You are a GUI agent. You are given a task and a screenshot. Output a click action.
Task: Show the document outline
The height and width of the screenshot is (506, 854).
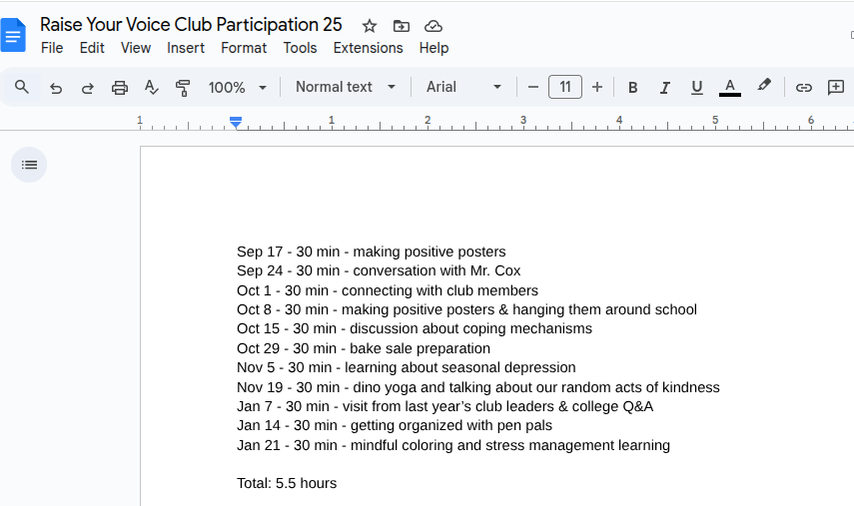point(29,165)
